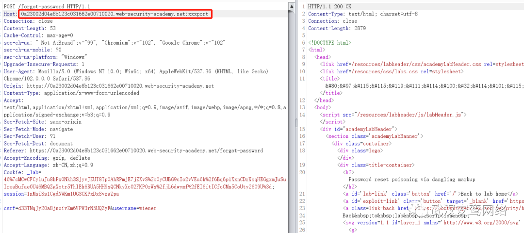Screen dimensions: 524x233
Task: Click the lab-link 'Back to lab home' anchor line
Action: [431, 194]
